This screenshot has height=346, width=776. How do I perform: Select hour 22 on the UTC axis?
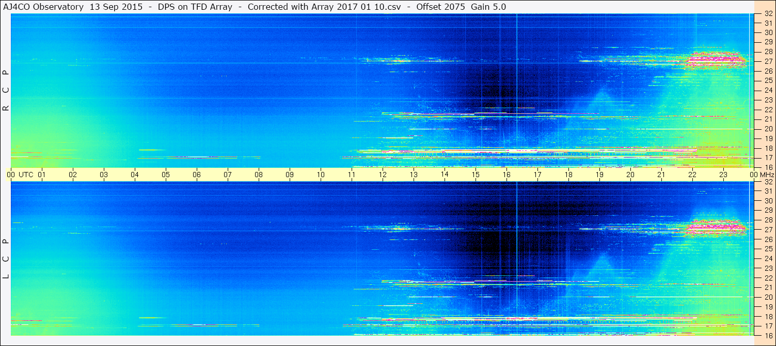coord(692,175)
